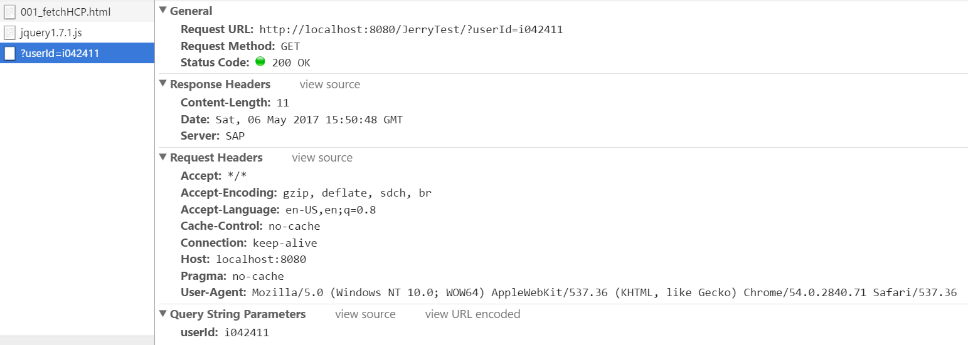Collapse the Response Headers section
968x345 pixels.
[x=163, y=84]
